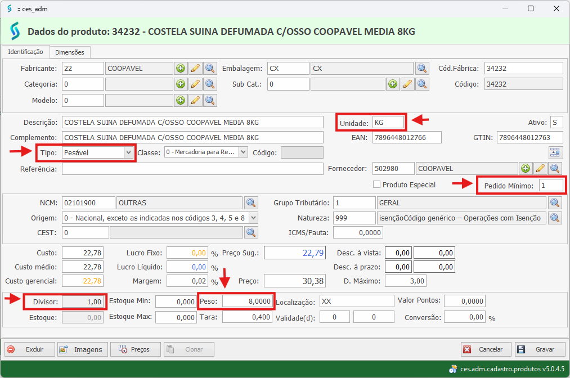Add a new Fornecedor with the green plus
This screenshot has width=570, height=378.
tap(526, 168)
